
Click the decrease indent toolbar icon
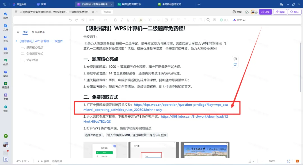pos(195,20)
